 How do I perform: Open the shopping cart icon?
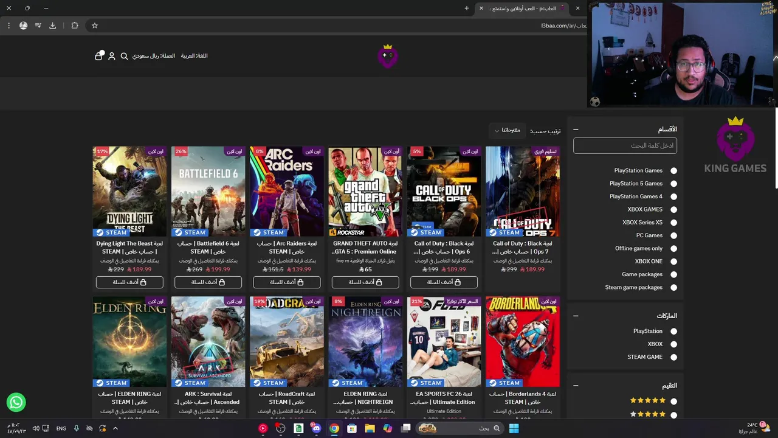(x=99, y=55)
